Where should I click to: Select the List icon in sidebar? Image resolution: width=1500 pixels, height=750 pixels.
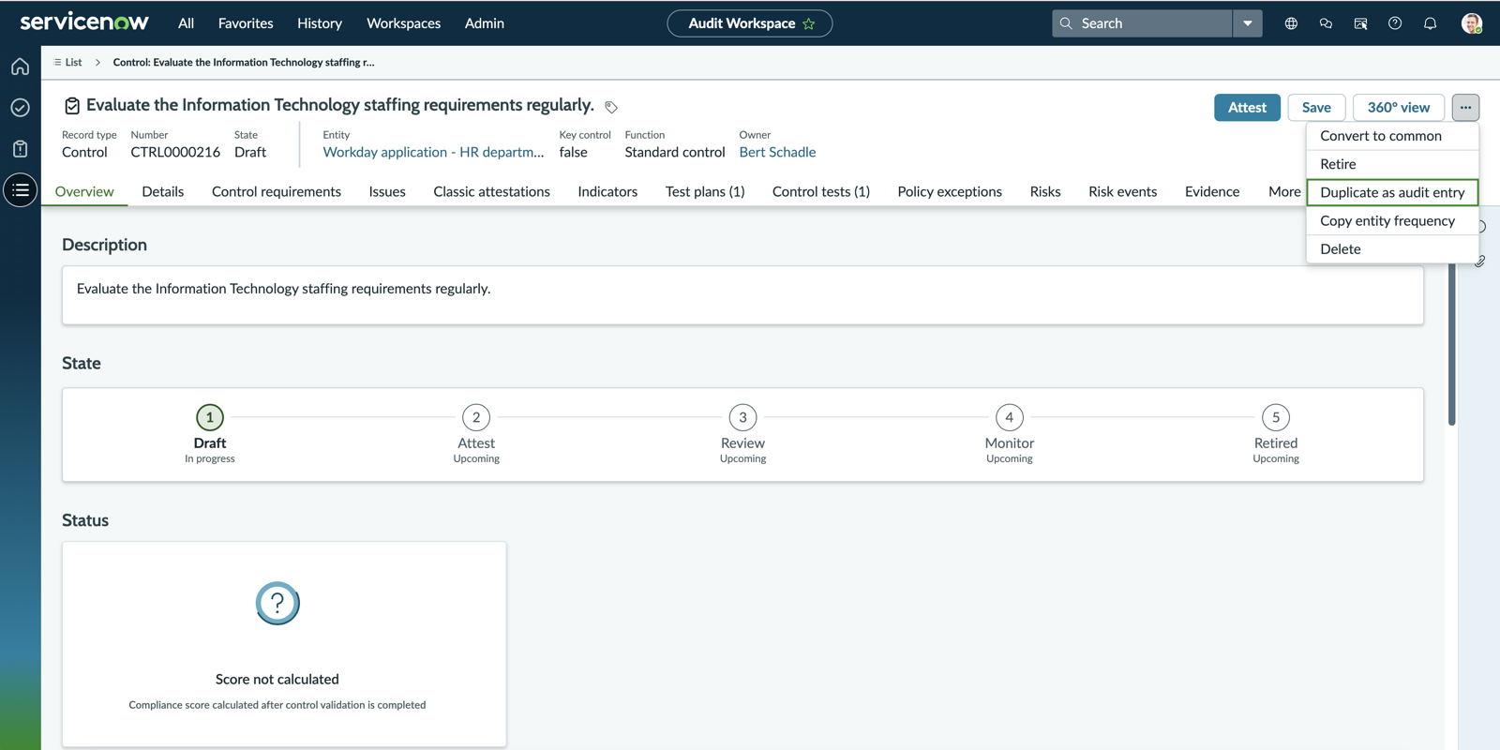pos(20,190)
